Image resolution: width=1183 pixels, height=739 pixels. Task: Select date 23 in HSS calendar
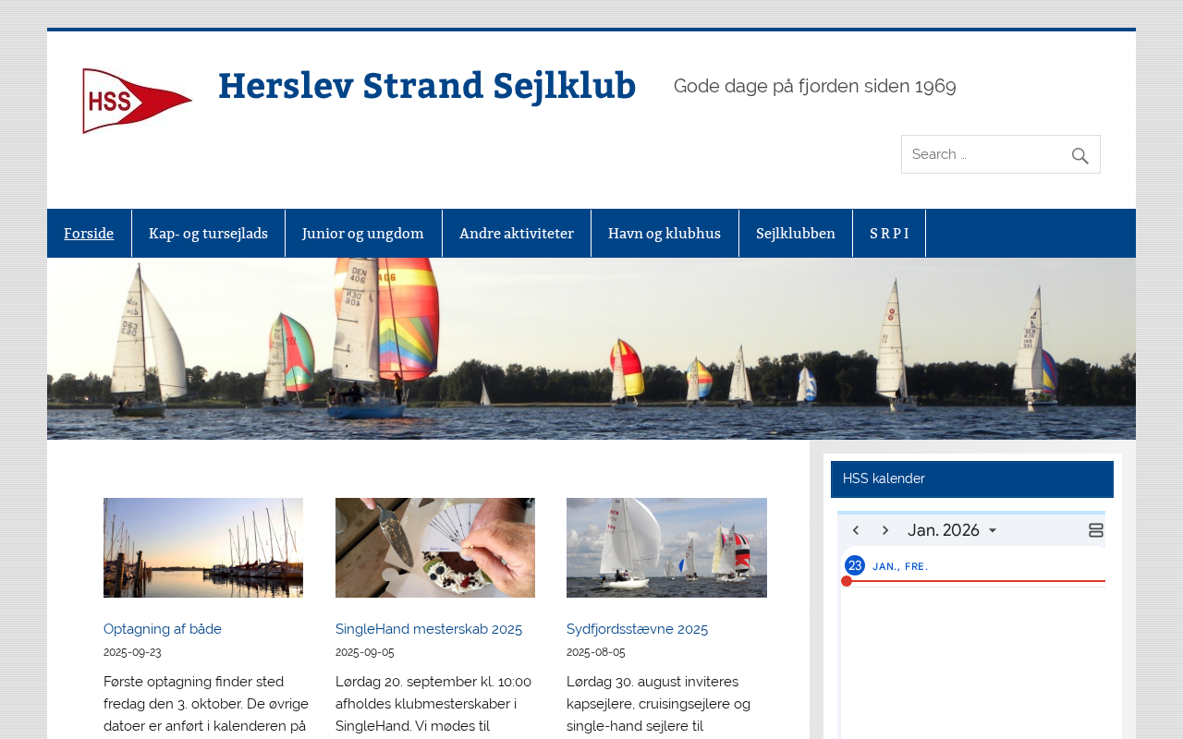tap(855, 565)
